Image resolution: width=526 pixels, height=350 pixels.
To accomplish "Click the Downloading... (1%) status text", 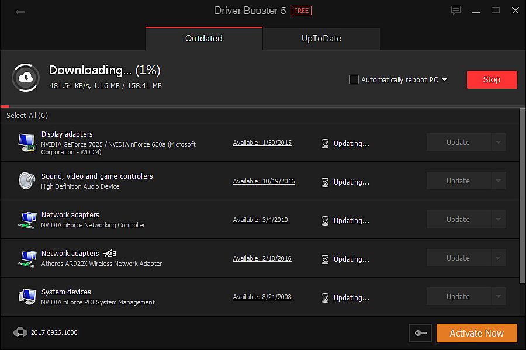I will click(x=105, y=70).
